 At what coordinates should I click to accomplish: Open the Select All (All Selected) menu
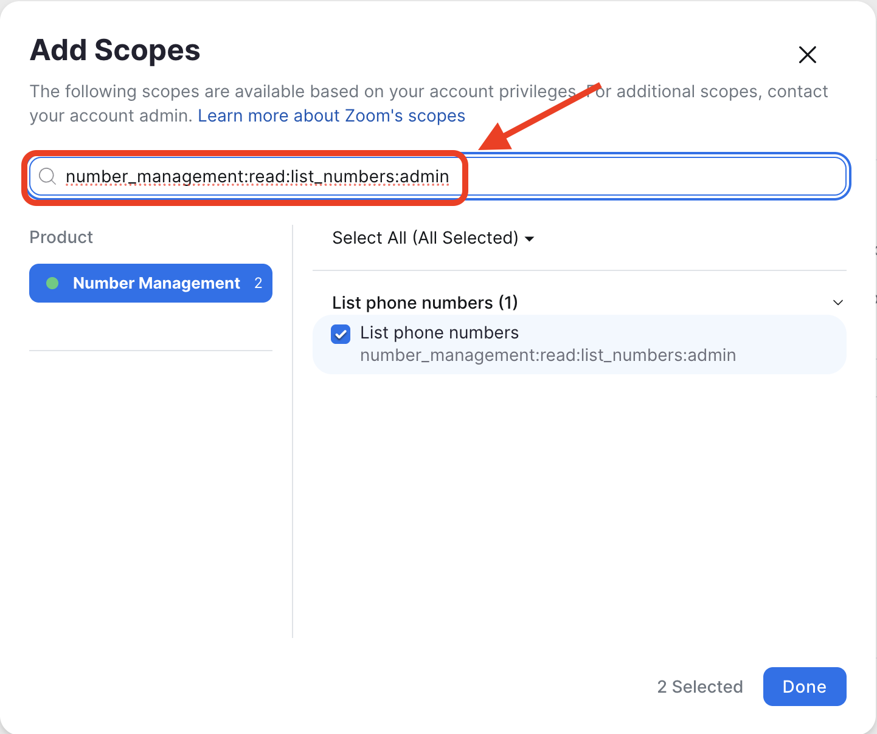pyautogui.click(x=433, y=238)
